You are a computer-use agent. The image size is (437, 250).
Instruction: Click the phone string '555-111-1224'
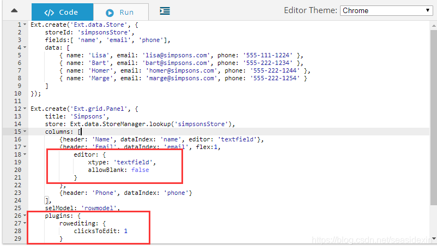268,55
